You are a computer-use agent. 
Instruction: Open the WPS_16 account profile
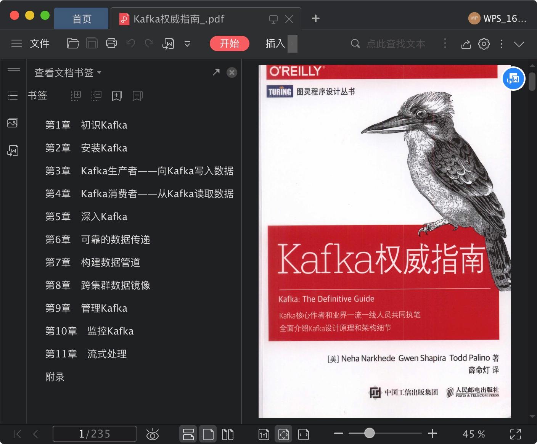[497, 18]
